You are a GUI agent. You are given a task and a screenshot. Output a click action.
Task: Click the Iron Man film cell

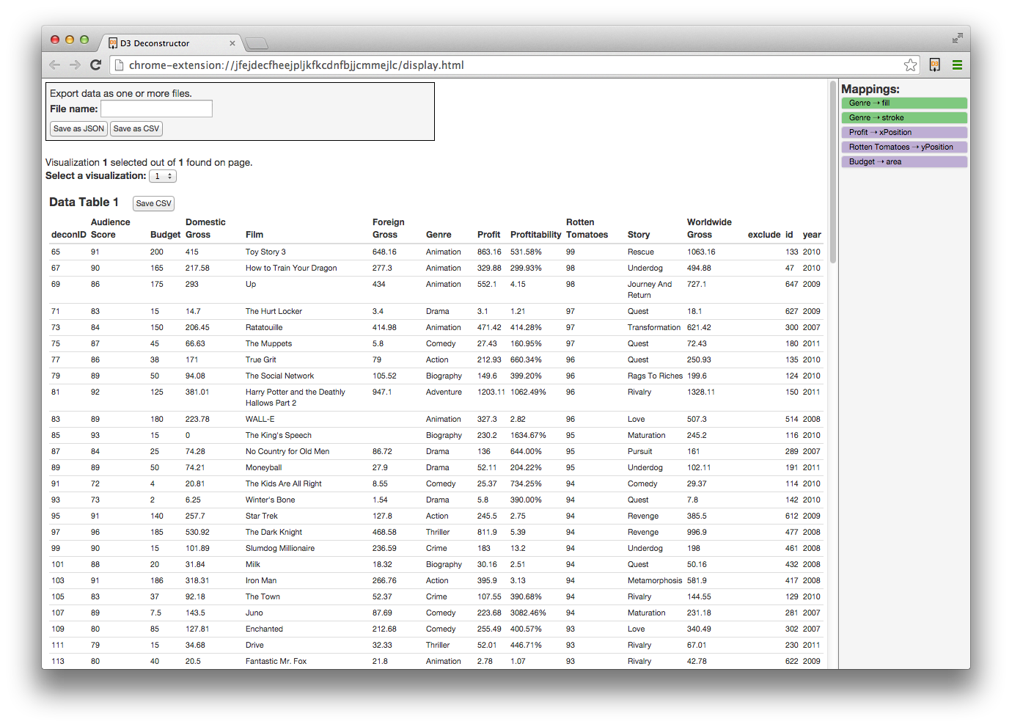pyautogui.click(x=261, y=580)
